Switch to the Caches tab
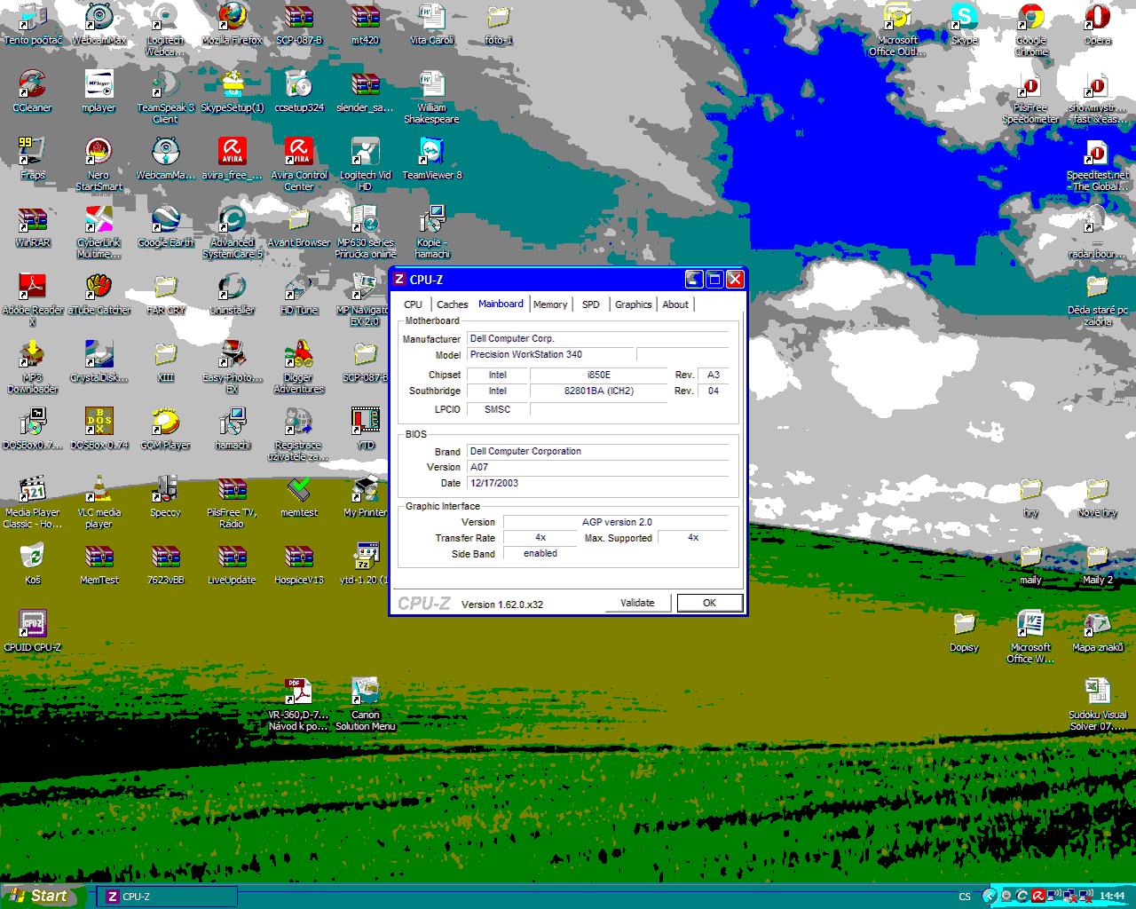 tap(452, 304)
